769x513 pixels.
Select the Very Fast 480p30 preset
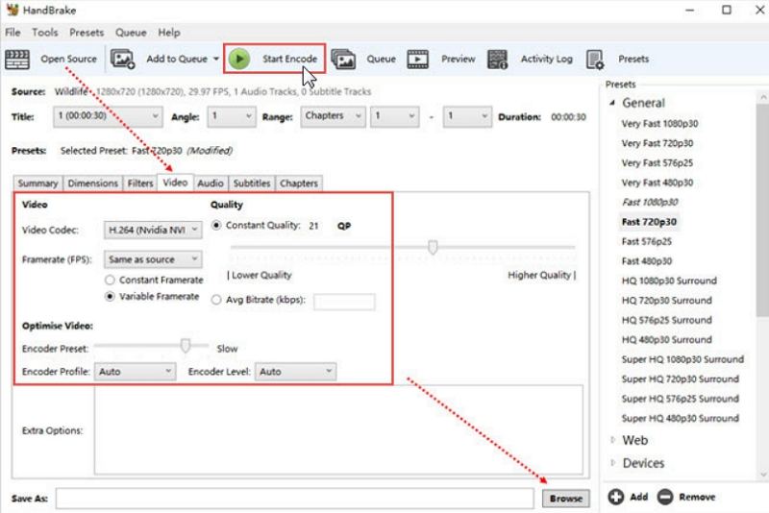[657, 183]
